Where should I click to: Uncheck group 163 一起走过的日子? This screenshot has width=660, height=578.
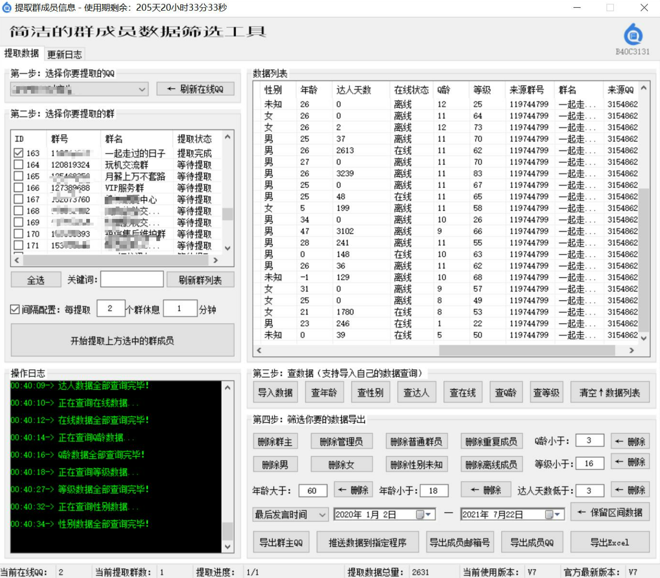tap(18, 153)
